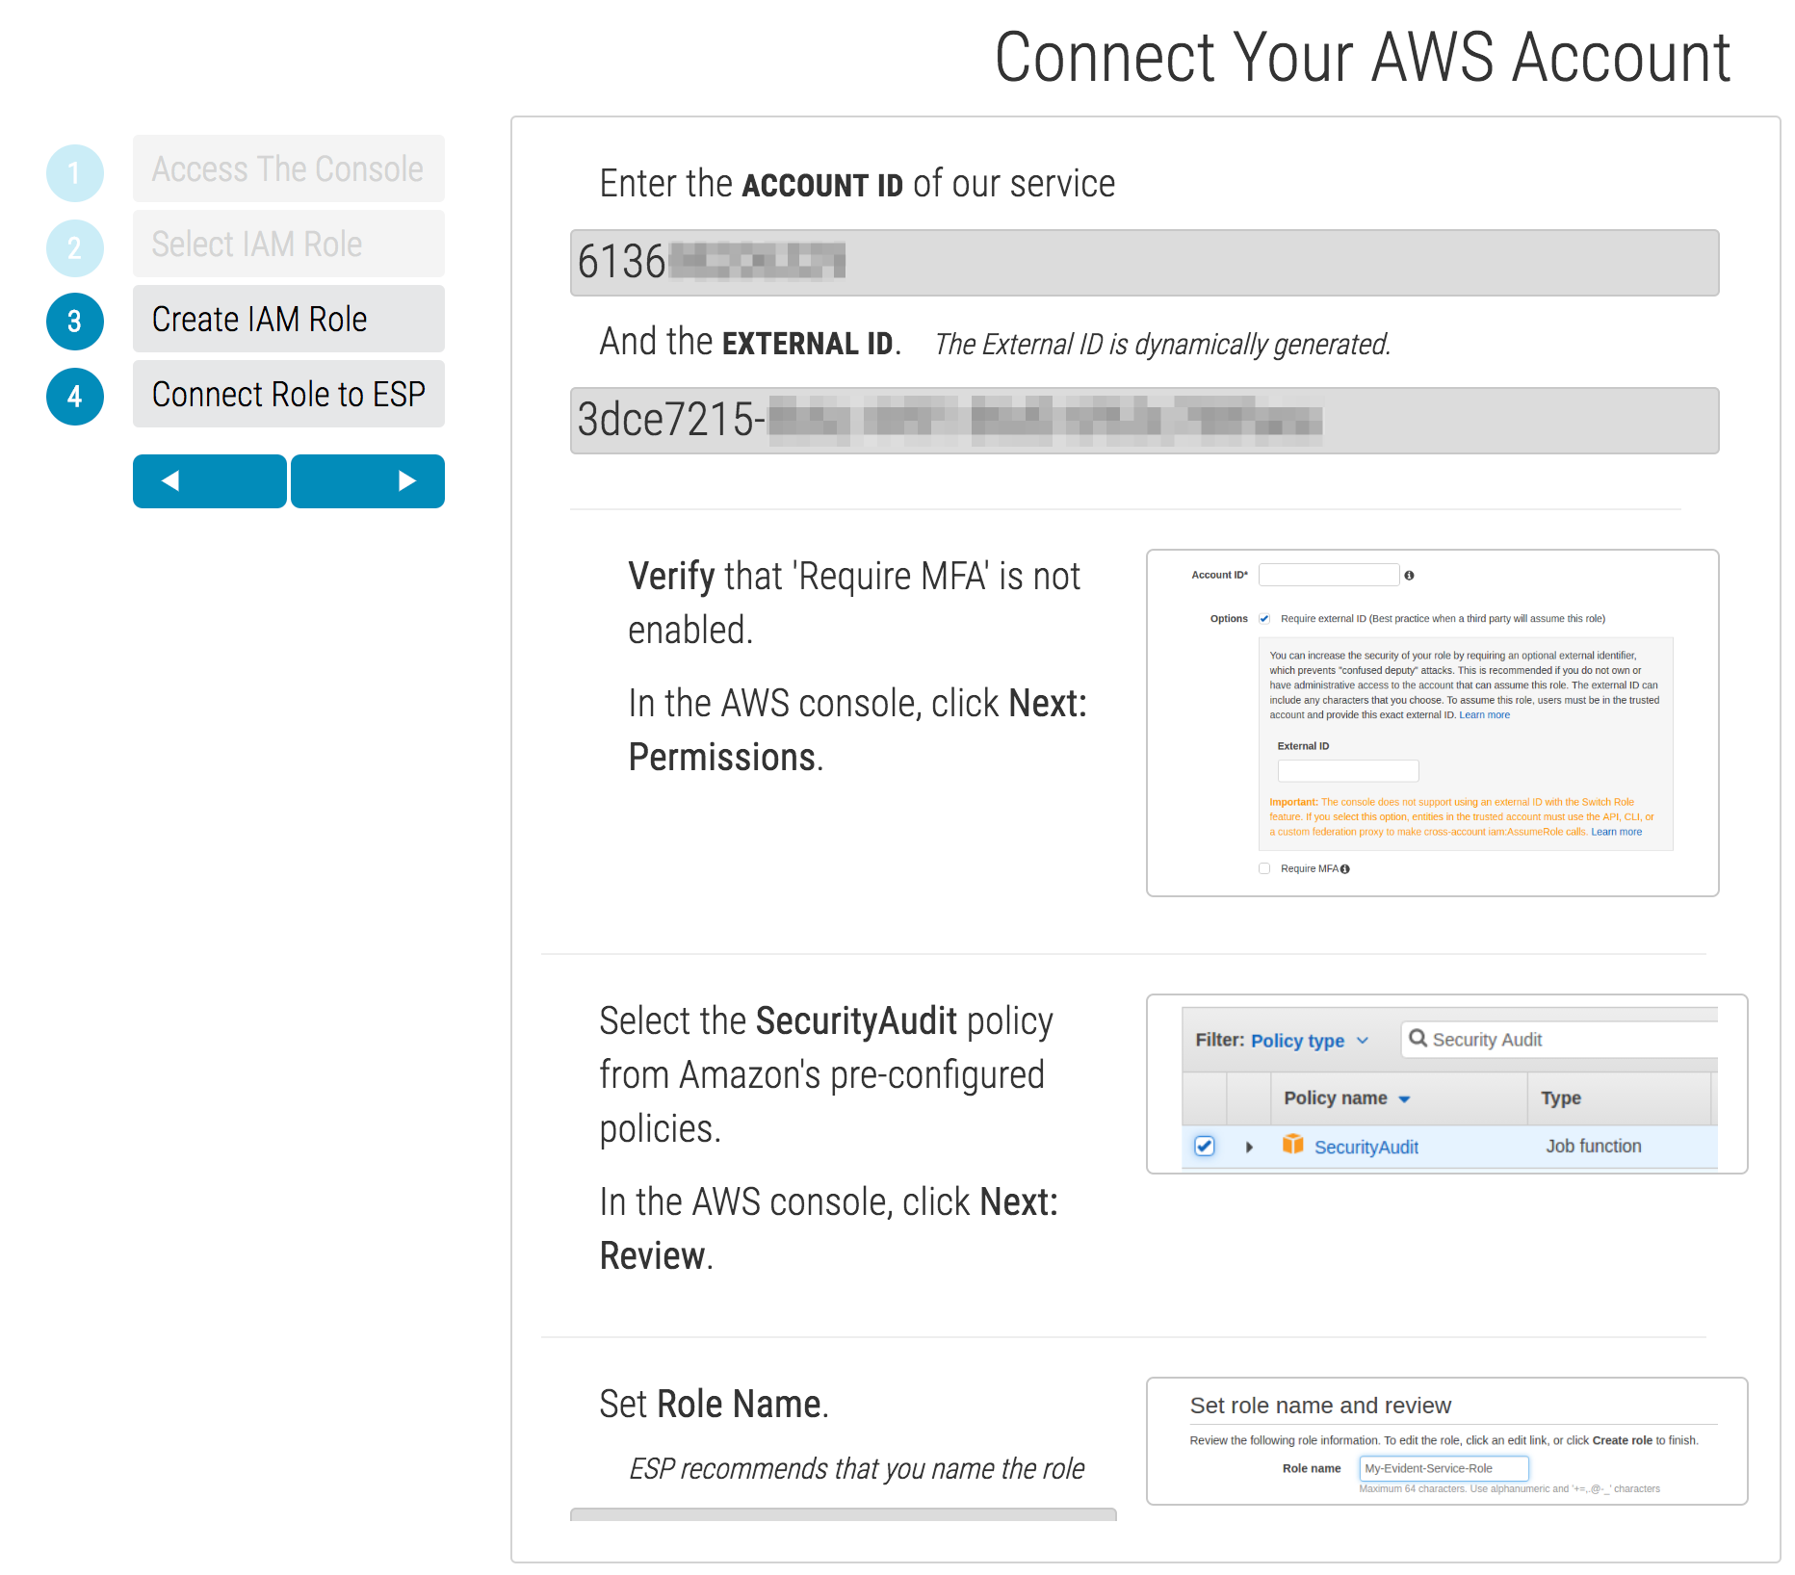Open the Create IAM Role step
The image size is (1795, 1575).
click(x=288, y=320)
